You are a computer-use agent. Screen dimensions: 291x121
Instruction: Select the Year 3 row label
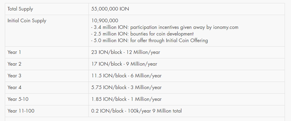pyautogui.click(x=15, y=76)
